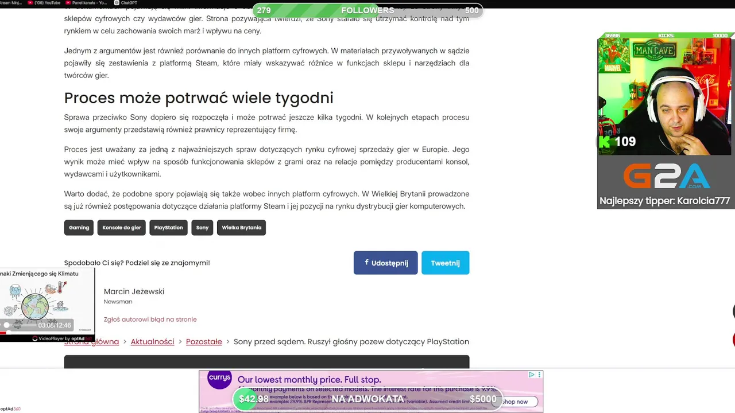Viewport: 735px width, 413px height.
Task: Click Zgłoś autorowi błąd na stronie link
Action: (150, 320)
